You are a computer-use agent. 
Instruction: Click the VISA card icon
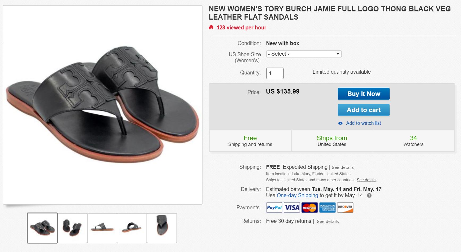click(292, 208)
